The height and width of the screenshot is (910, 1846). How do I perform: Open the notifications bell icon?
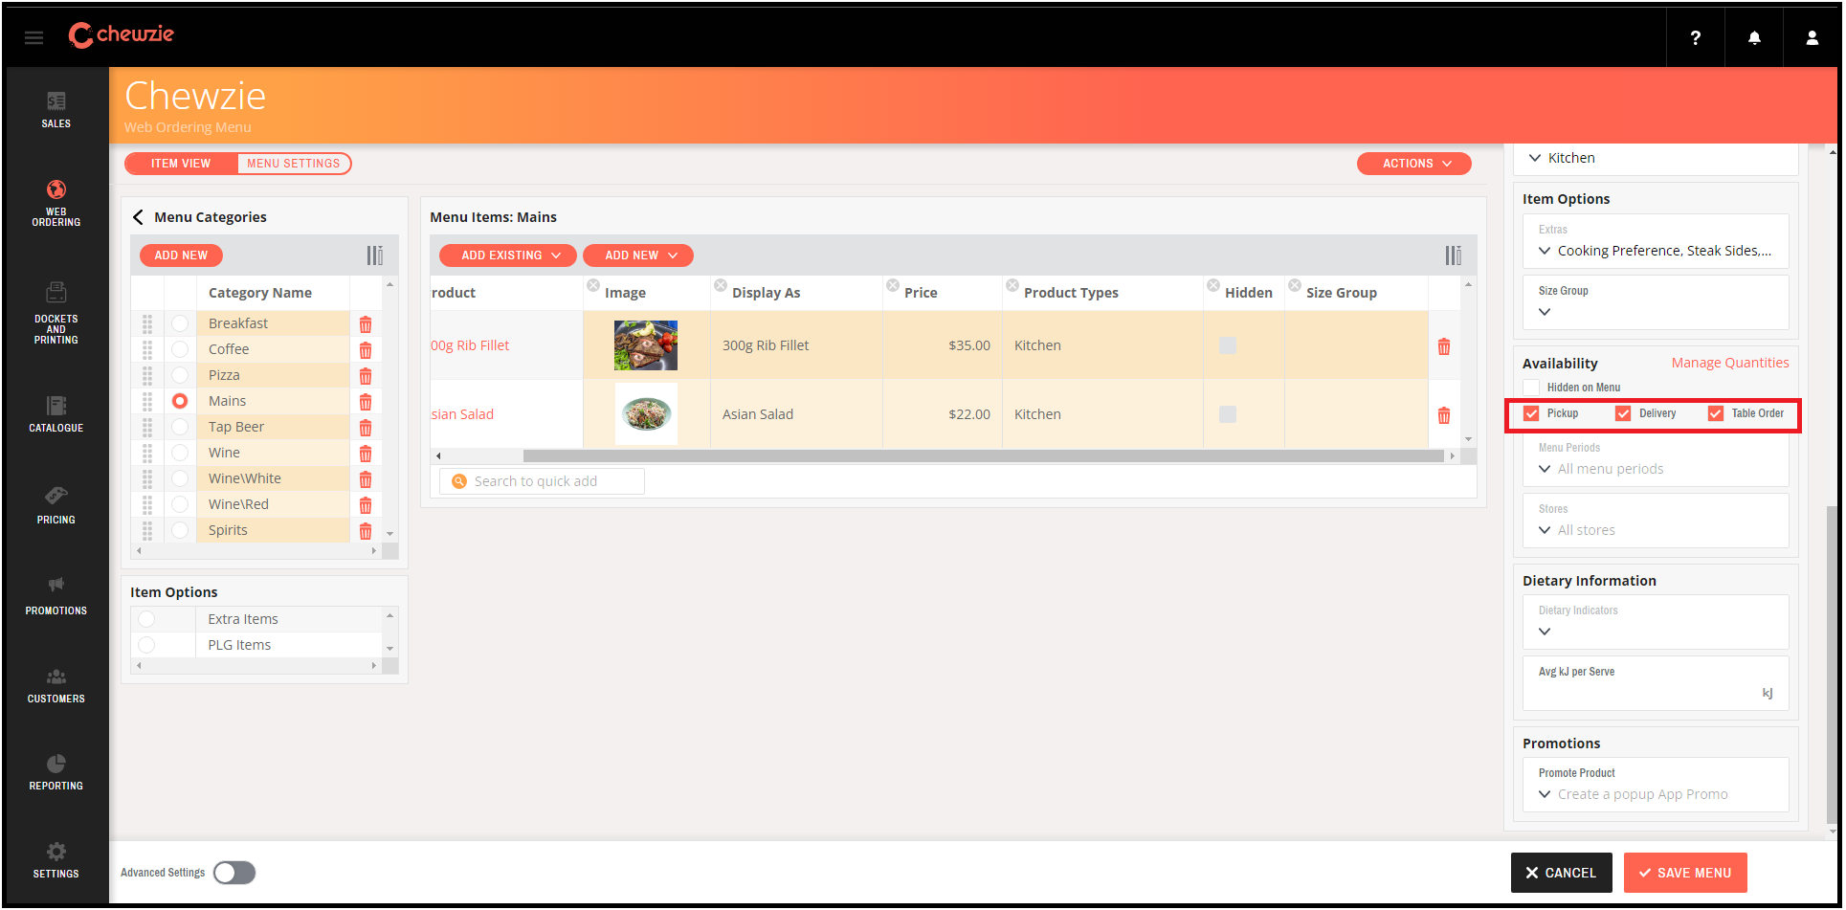click(1754, 37)
